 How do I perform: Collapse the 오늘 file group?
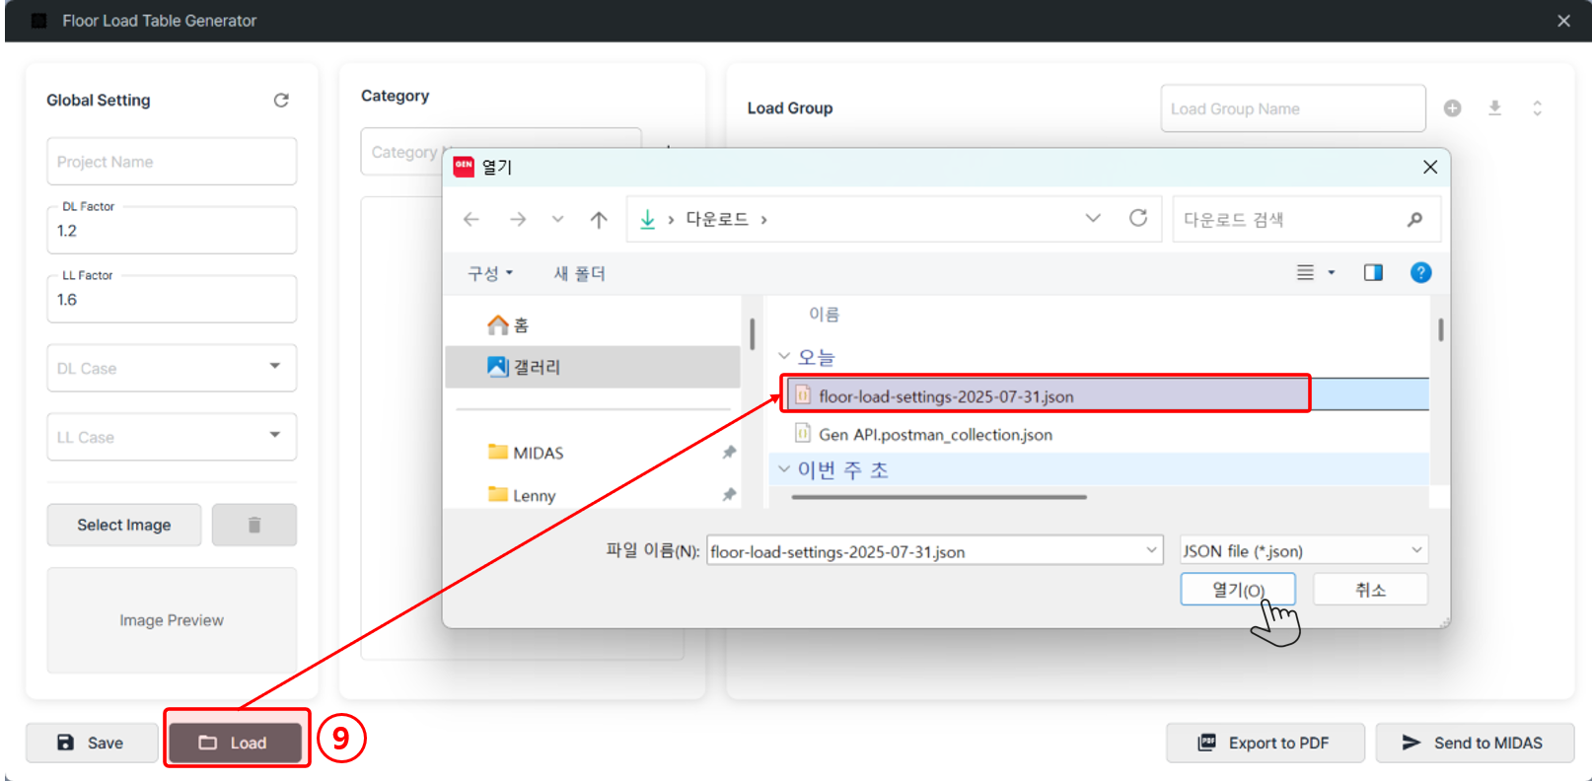[x=784, y=357]
